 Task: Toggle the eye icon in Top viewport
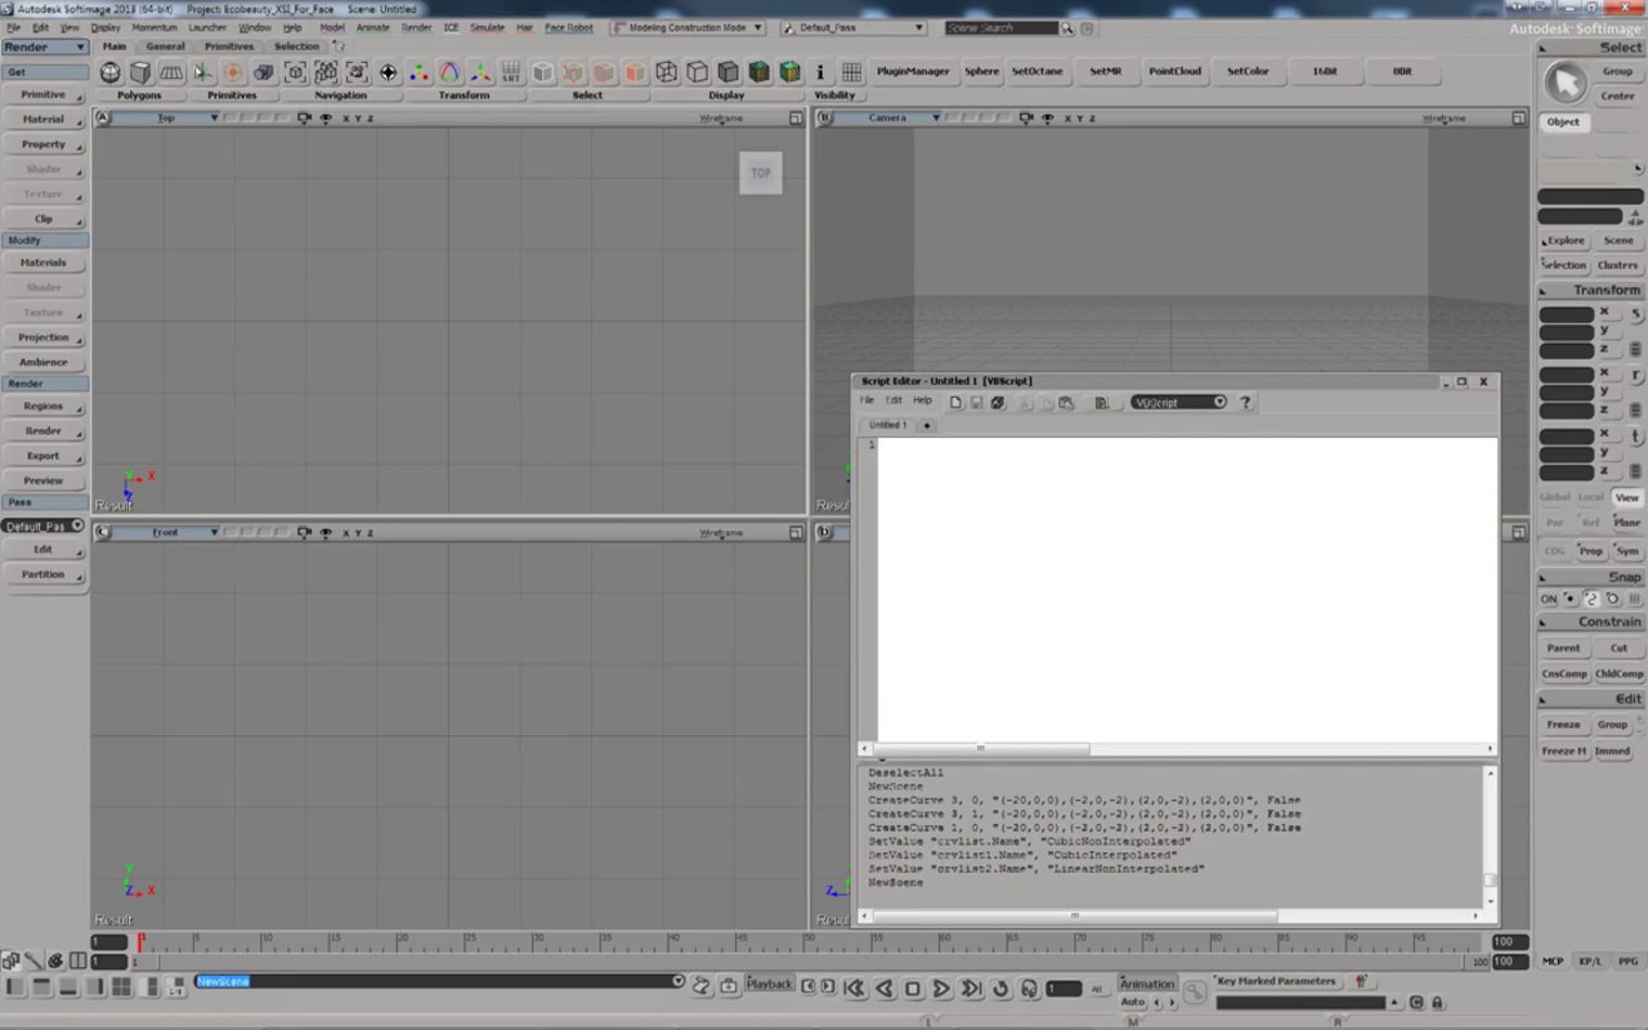click(326, 118)
